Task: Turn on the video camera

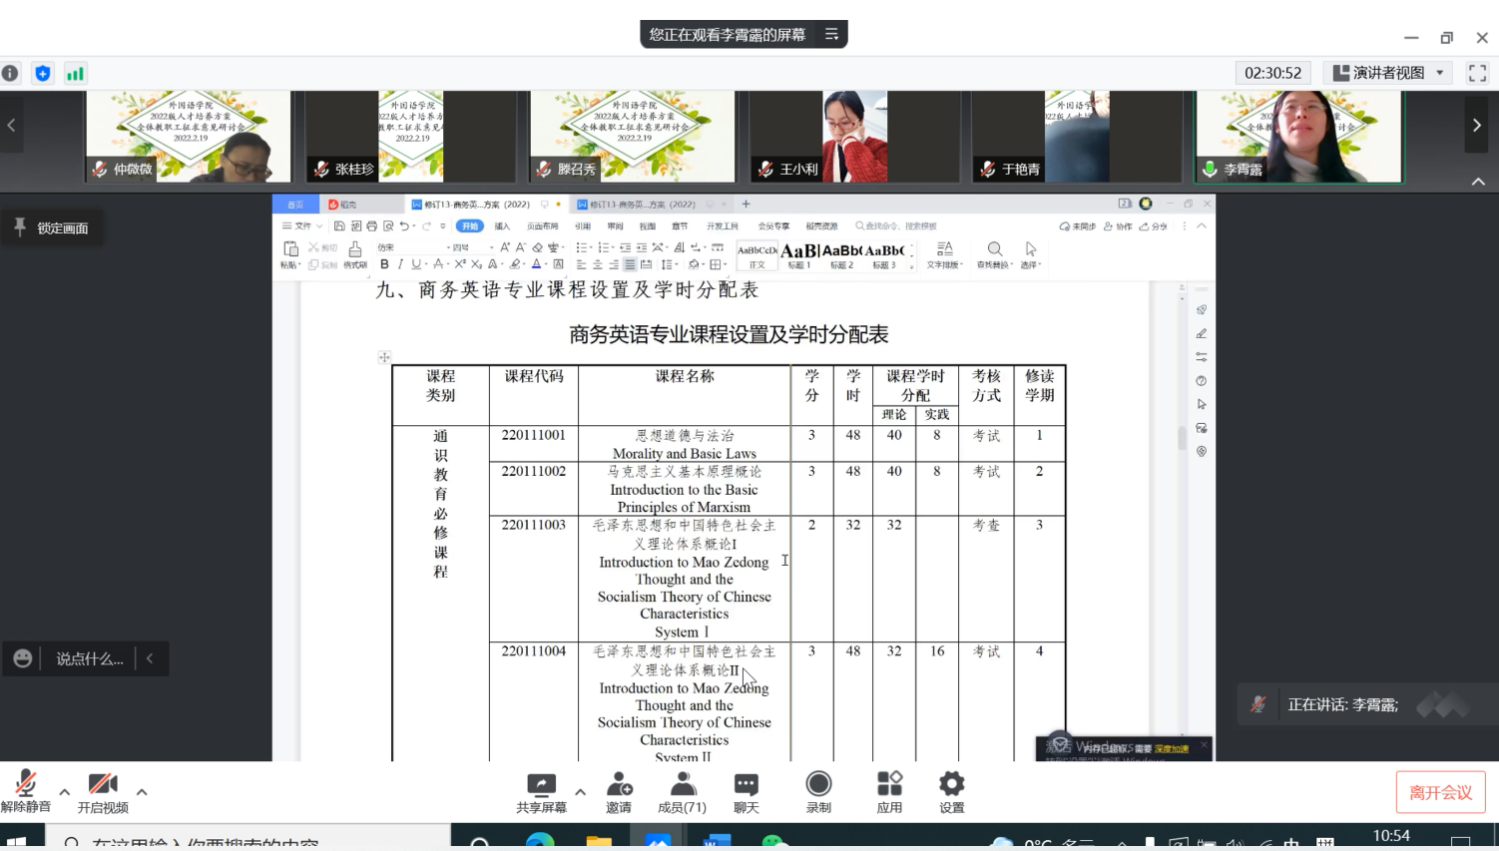Action: tap(103, 784)
